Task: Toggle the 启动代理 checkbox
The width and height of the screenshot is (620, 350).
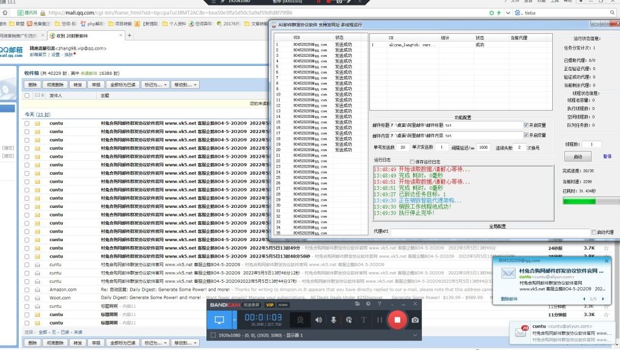Action: (x=594, y=232)
